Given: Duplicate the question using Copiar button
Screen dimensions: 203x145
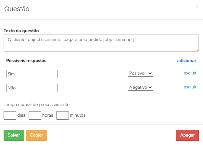Looking at the screenshot, I should click(x=36, y=135).
